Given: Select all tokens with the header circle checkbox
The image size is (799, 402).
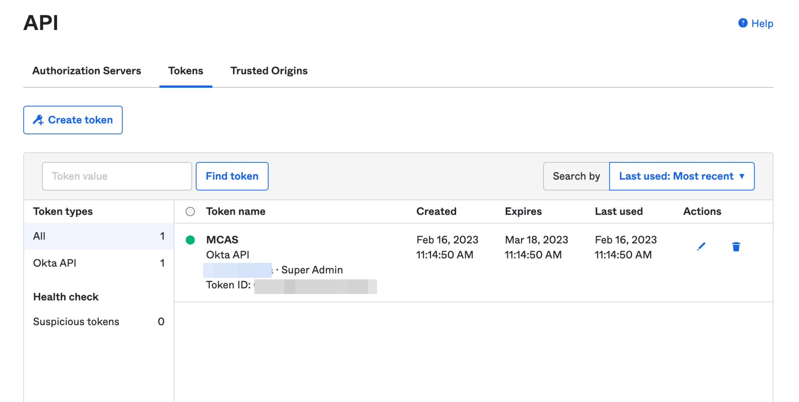Looking at the screenshot, I should click(x=190, y=211).
